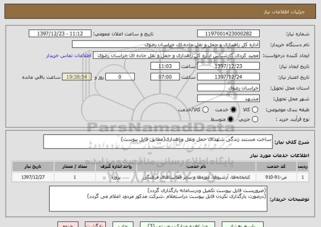
Task: Click the واحد اندازه گیری column header
Action: point(116,166)
